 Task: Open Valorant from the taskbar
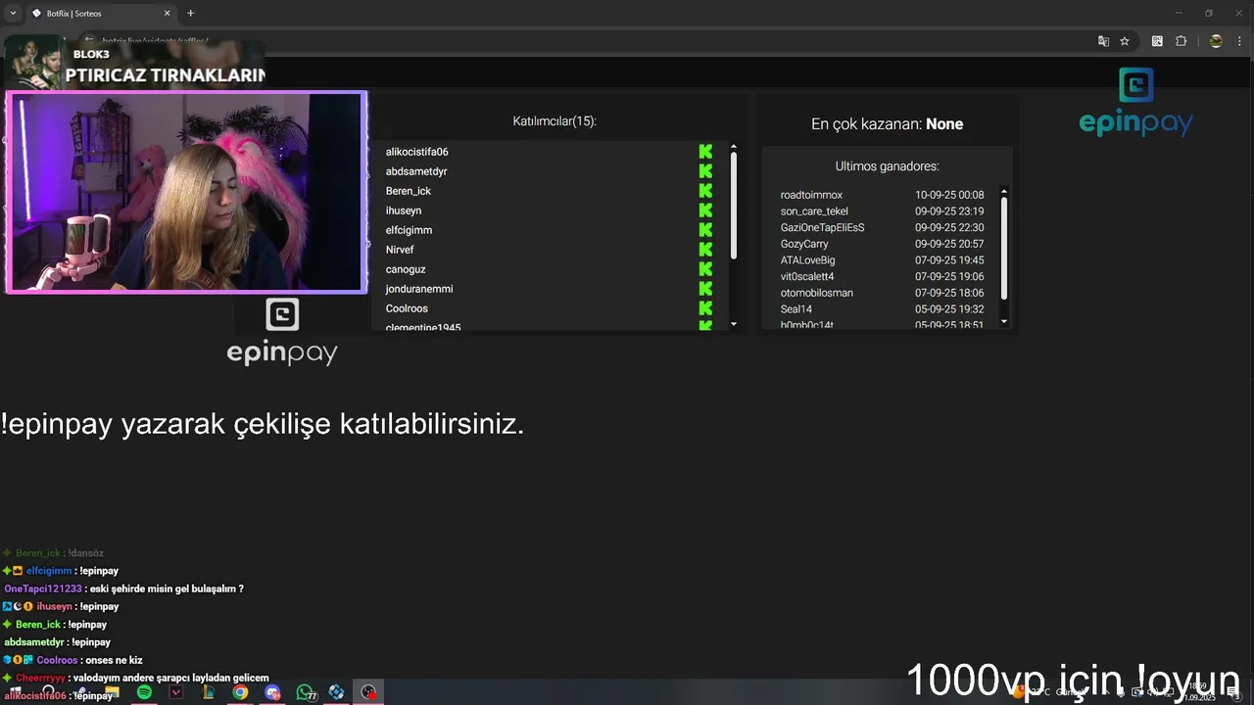pos(176,692)
